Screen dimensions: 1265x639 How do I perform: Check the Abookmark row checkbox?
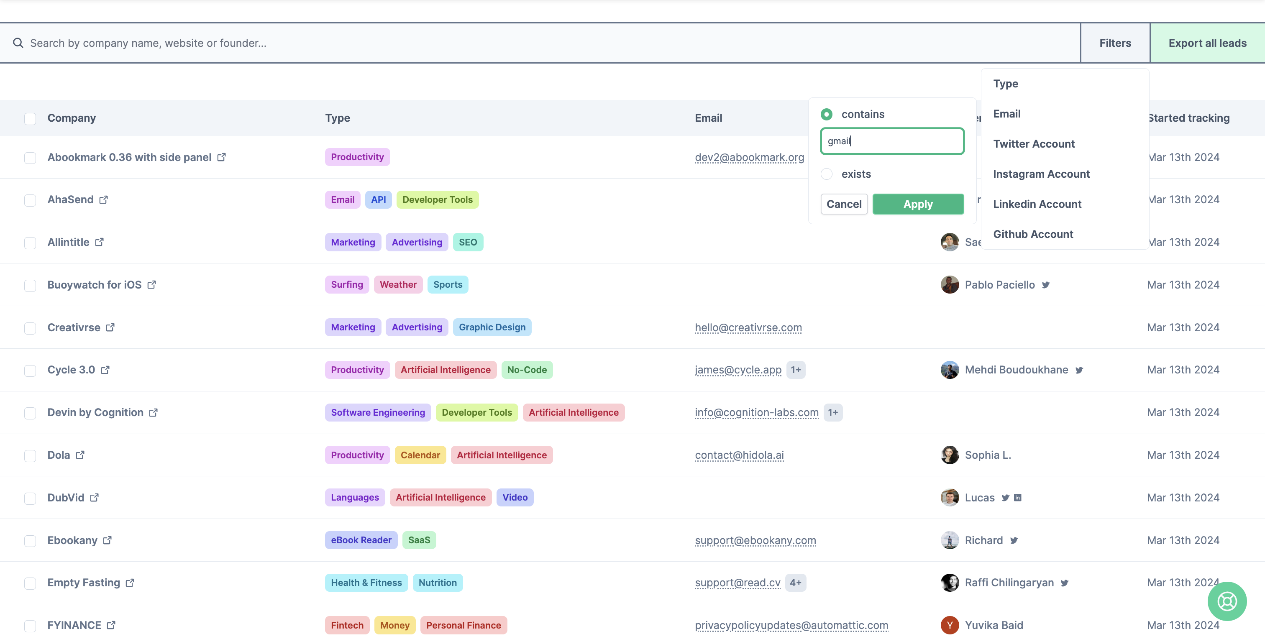[x=30, y=158]
